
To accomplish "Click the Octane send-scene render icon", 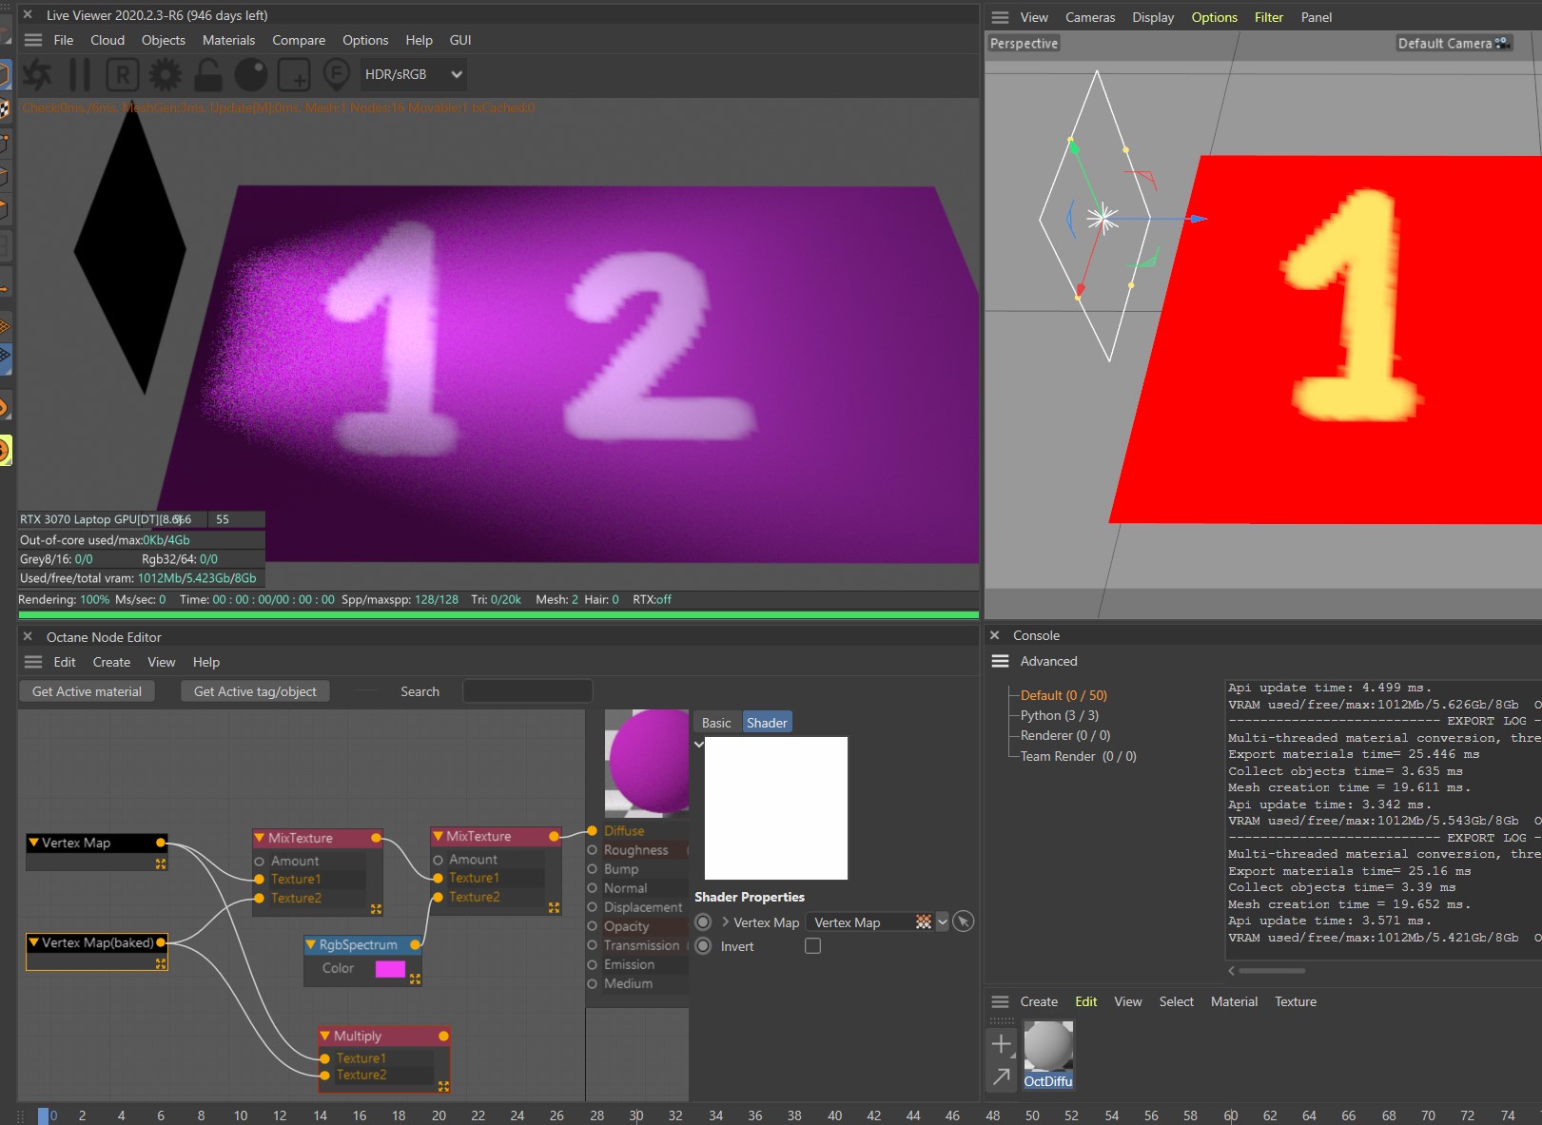I will (37, 74).
